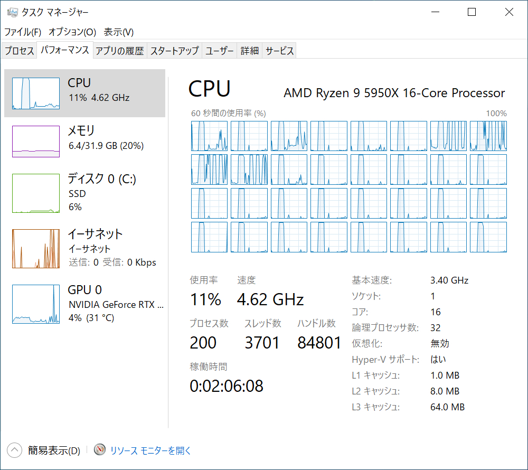Open the オプション(O) menu
Image resolution: width=528 pixels, height=470 pixels.
(72, 32)
